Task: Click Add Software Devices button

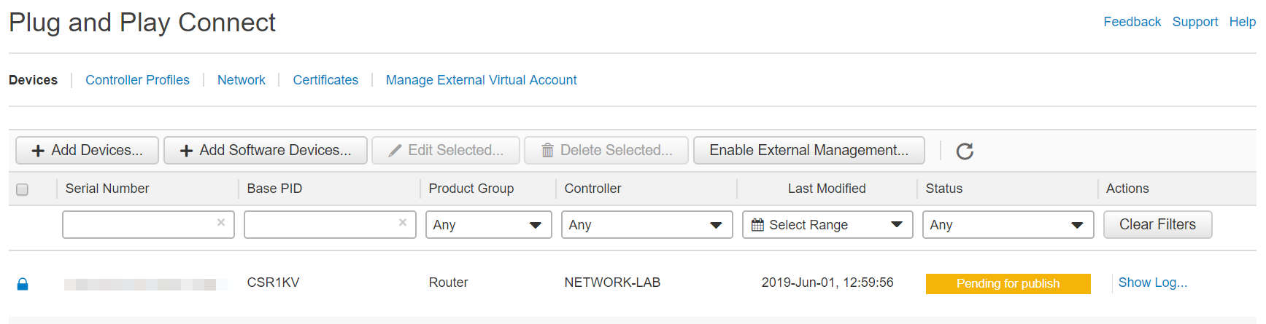Action: tap(266, 151)
